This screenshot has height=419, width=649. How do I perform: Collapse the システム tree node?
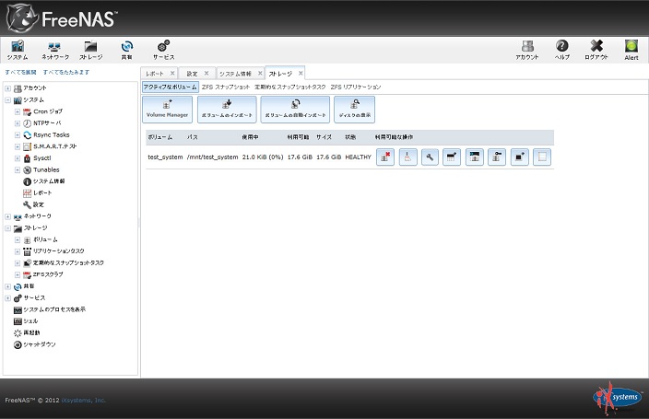7,99
